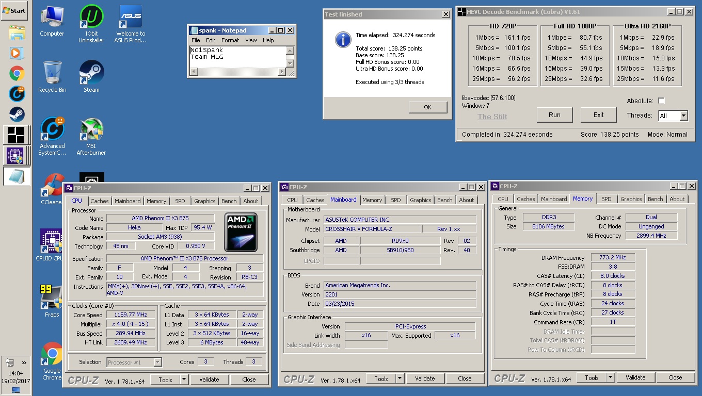The image size is (702, 396).
Task: Open Advanced SystemCare desktop shortcut
Action: pos(52,137)
